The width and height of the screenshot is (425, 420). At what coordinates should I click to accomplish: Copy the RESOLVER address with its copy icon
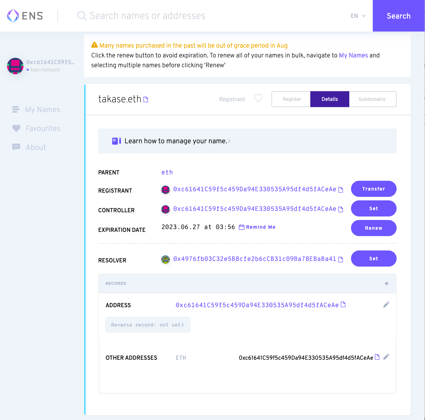[x=340, y=260]
